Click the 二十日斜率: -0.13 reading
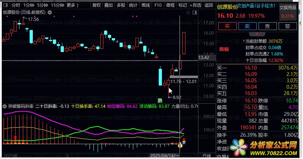The height and width of the screenshot is (159, 303). [x=52, y=106]
